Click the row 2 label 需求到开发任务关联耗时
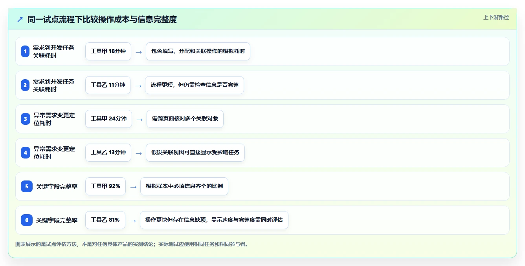525x266 pixels. (x=53, y=85)
